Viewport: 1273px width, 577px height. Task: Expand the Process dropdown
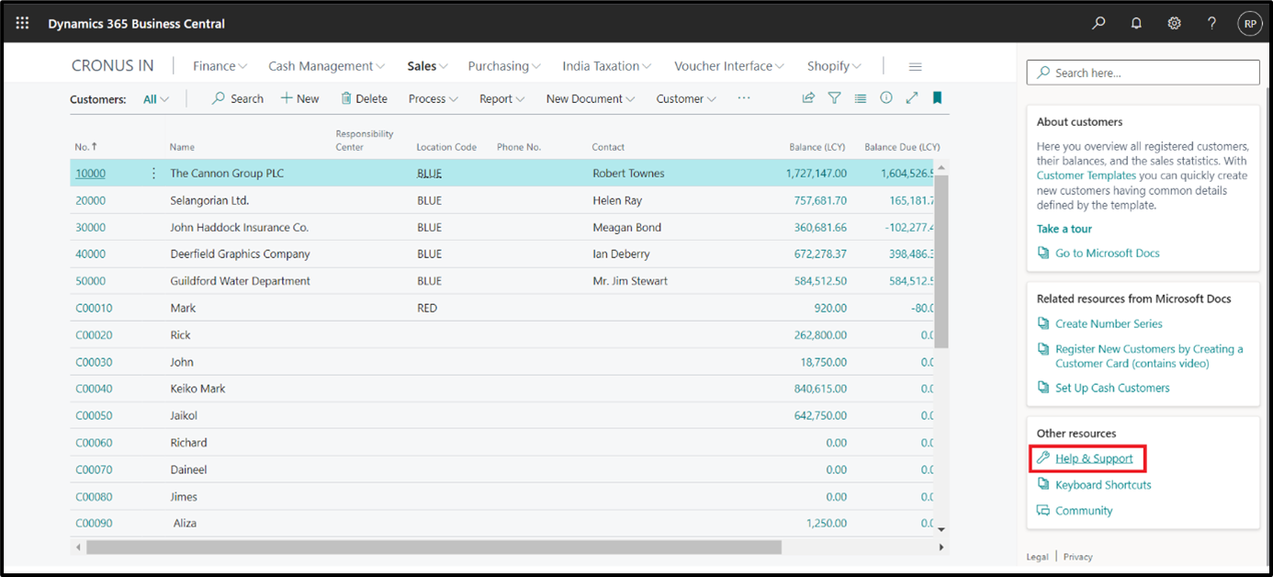434,98
